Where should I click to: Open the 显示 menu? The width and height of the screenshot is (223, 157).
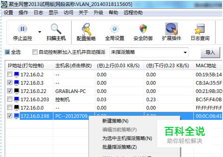pos(53,13)
